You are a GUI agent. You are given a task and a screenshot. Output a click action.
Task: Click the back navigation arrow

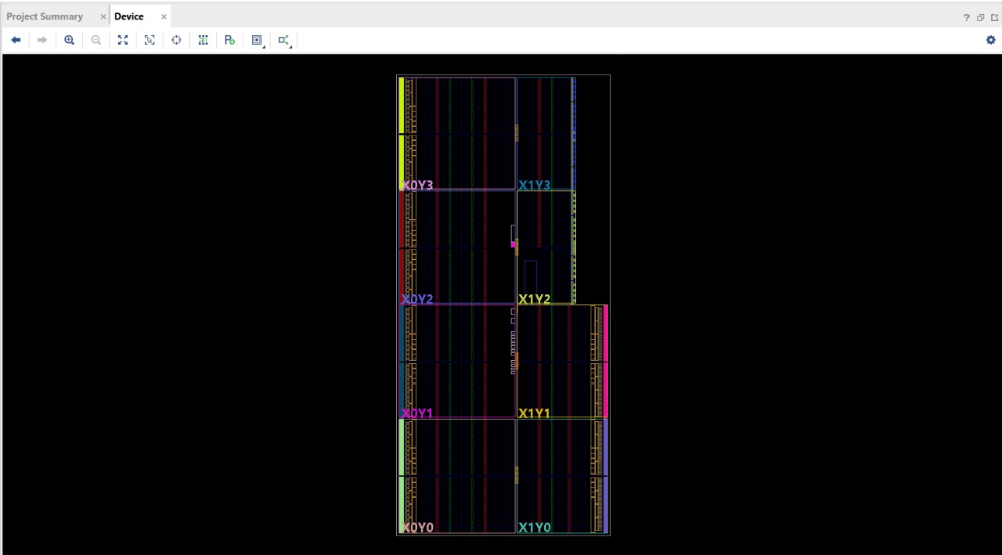tap(16, 40)
